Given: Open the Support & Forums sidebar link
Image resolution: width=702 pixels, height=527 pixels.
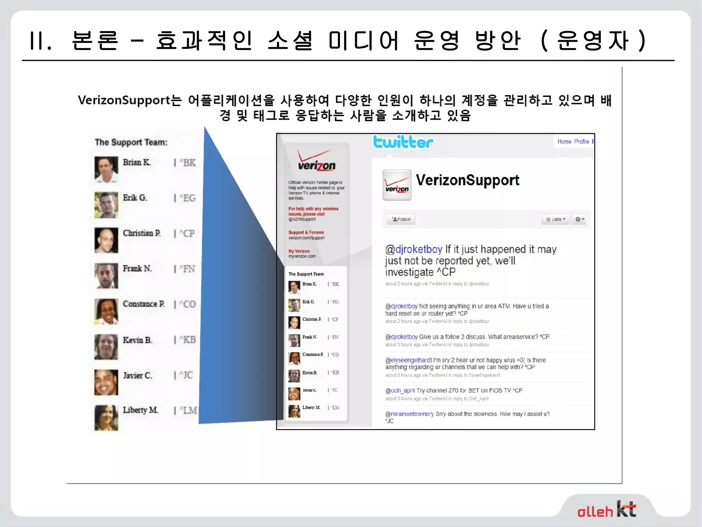Looking at the screenshot, I should click(306, 232).
